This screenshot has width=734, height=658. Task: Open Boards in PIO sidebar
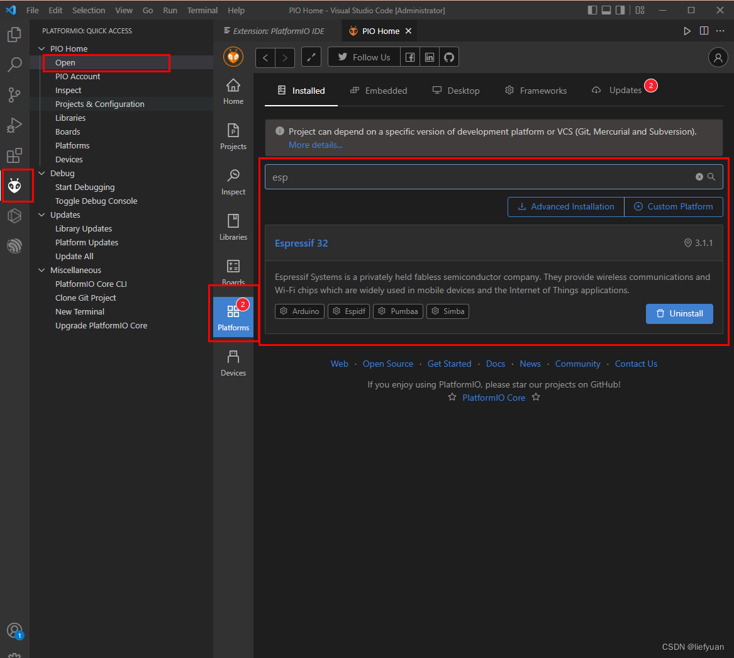[233, 272]
